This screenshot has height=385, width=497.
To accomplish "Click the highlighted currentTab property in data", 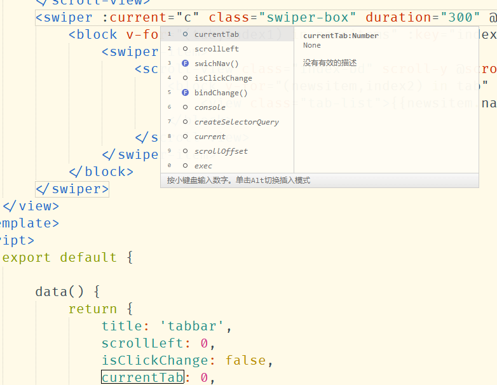I will [142, 377].
